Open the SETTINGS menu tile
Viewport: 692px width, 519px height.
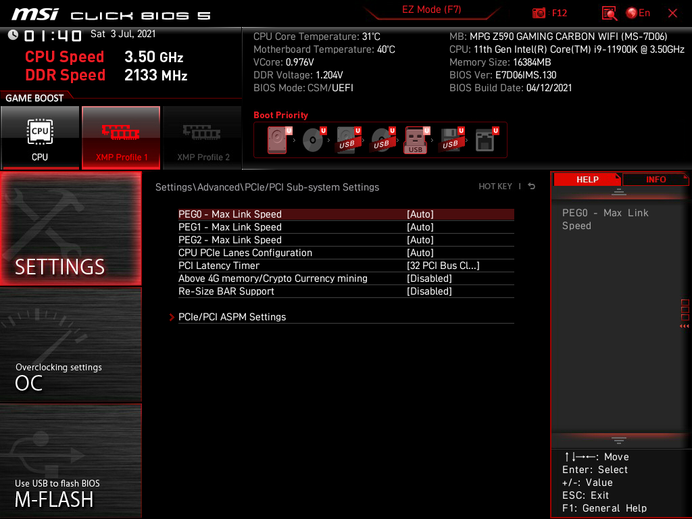point(70,228)
